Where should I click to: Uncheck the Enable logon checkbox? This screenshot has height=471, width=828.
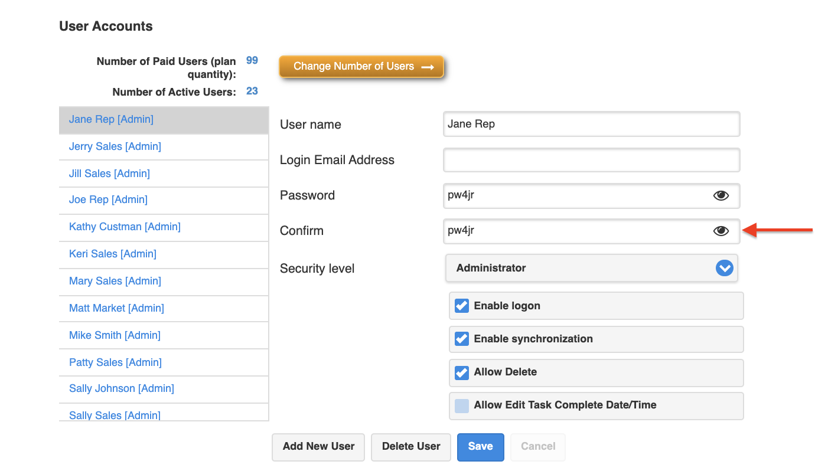tap(462, 306)
